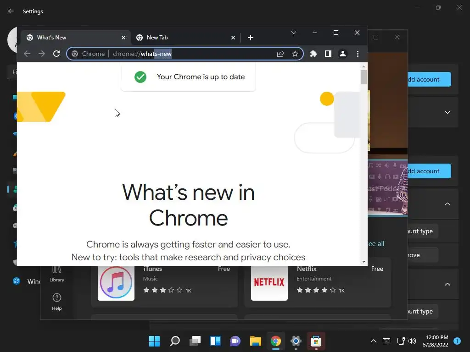
Task: Click the Chrome site info chip
Action: 89,54
